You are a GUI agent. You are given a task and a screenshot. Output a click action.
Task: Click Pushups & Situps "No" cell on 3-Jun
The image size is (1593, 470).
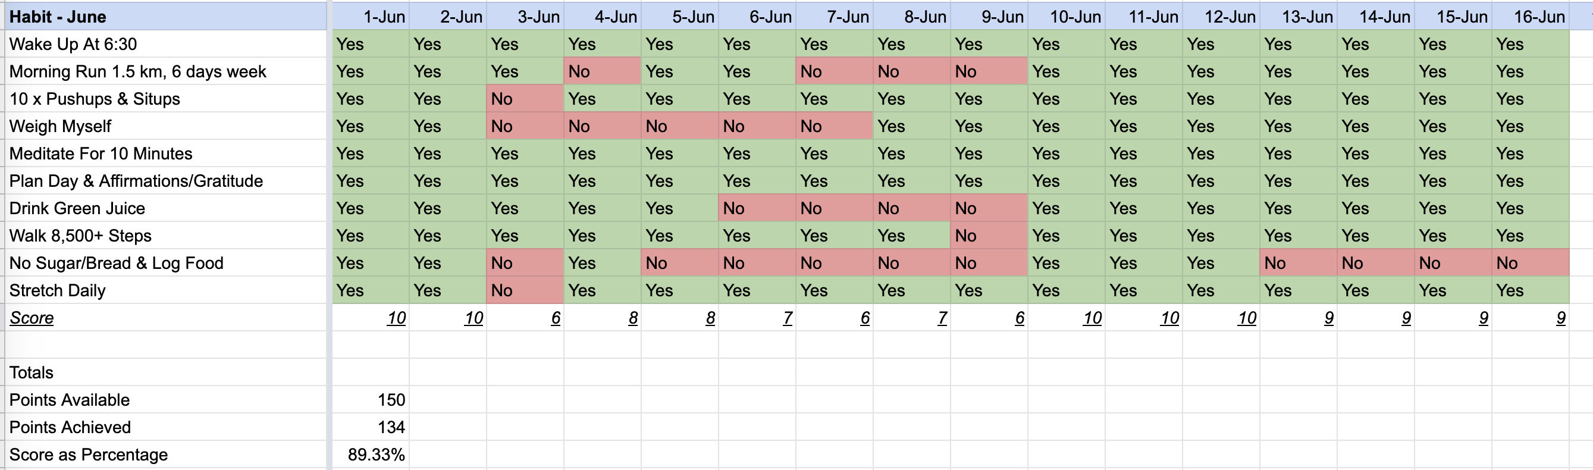tap(525, 99)
